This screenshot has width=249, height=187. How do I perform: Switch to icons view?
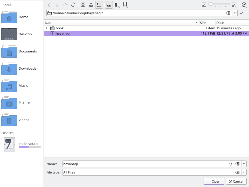tap(83, 5)
